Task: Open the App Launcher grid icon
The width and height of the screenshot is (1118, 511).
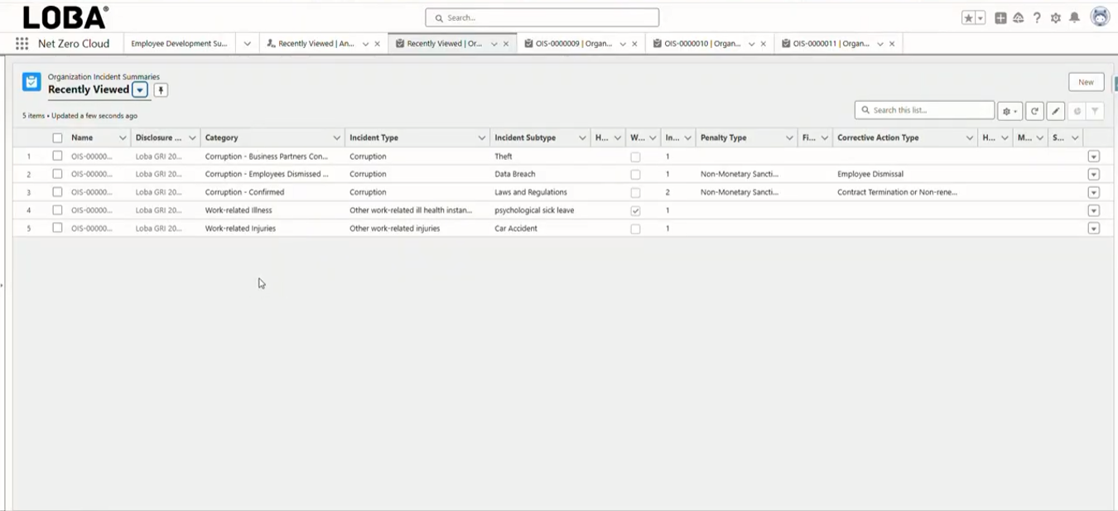Action: (x=22, y=44)
